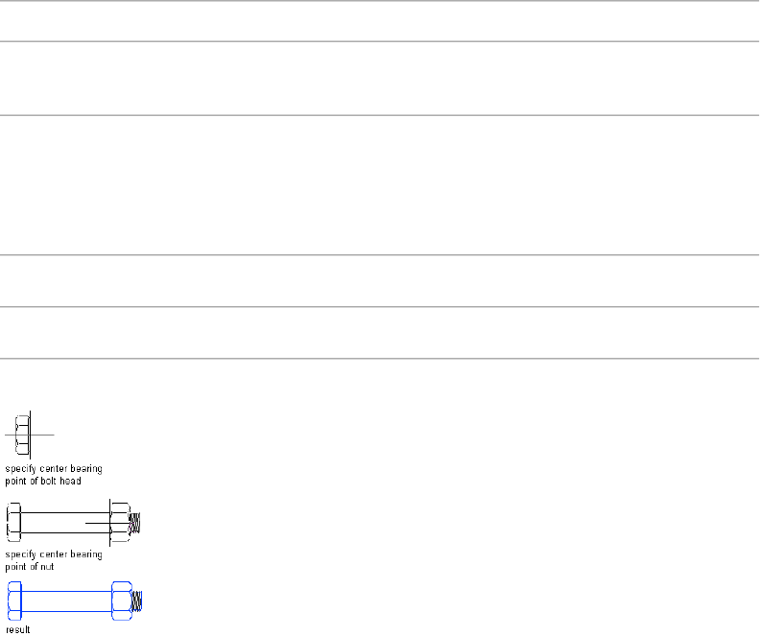The height and width of the screenshot is (636, 760).
Task: Click the threaded end of the black bolt
Action: [x=136, y=523]
